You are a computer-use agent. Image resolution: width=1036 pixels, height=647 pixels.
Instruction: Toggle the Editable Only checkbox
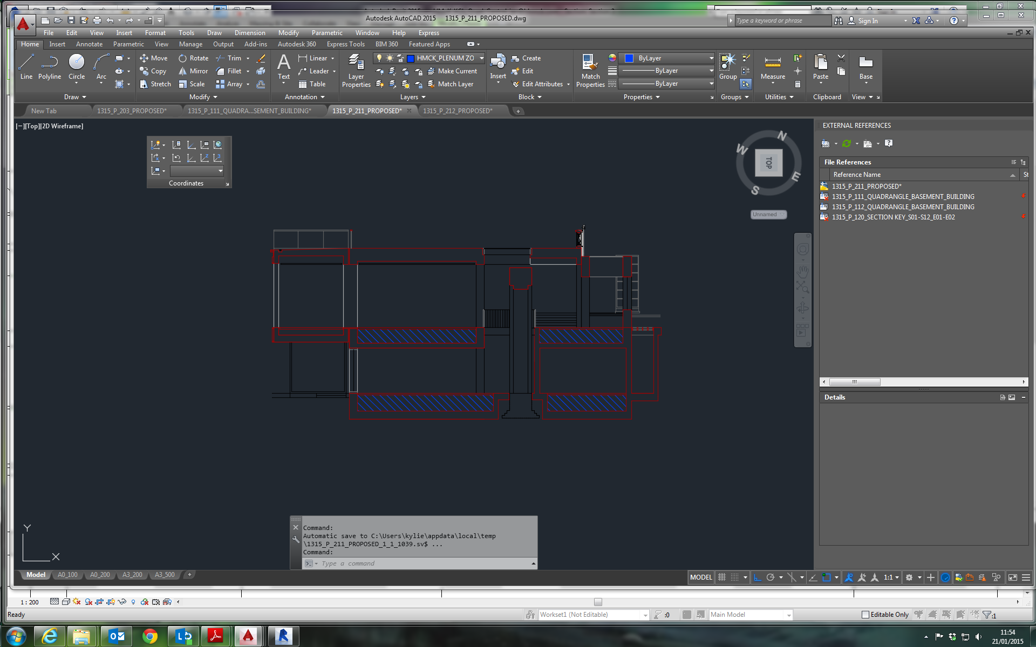coord(865,615)
